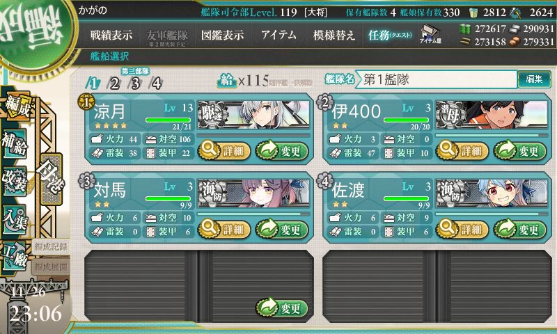
Task: Switch to fleet tab 4
Action: 156,83
